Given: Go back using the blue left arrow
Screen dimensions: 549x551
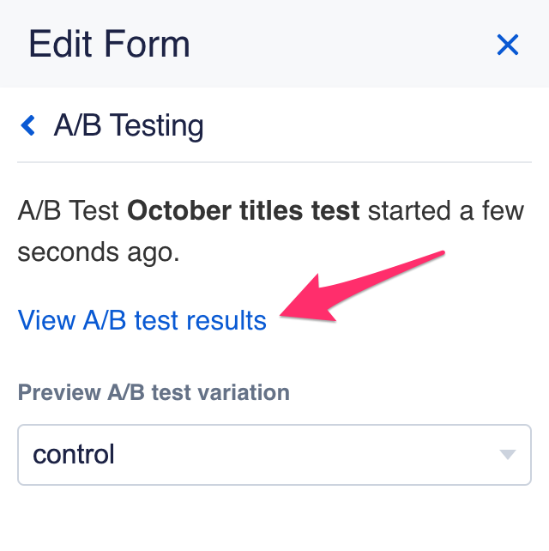Looking at the screenshot, I should [x=28, y=126].
